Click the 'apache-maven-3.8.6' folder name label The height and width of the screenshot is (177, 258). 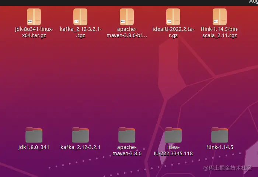[127, 151]
